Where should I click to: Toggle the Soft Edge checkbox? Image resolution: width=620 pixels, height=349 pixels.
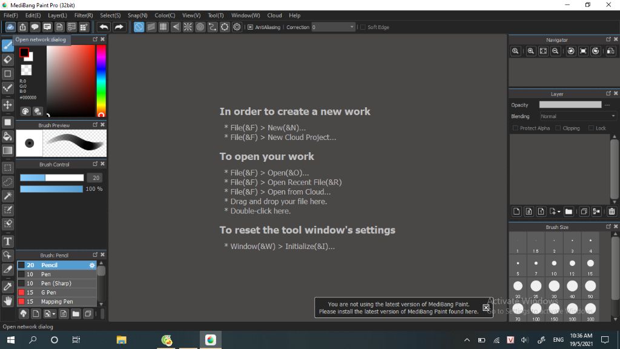[x=363, y=27]
